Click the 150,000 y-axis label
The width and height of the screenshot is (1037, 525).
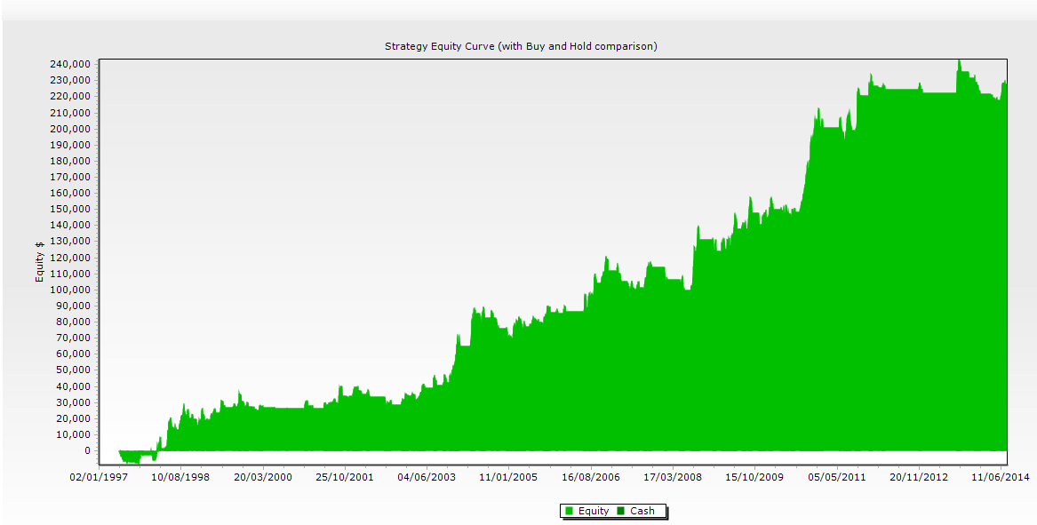[x=70, y=209]
